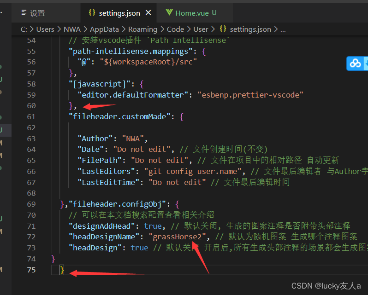Click line number 61 in the gutter

point(31,116)
